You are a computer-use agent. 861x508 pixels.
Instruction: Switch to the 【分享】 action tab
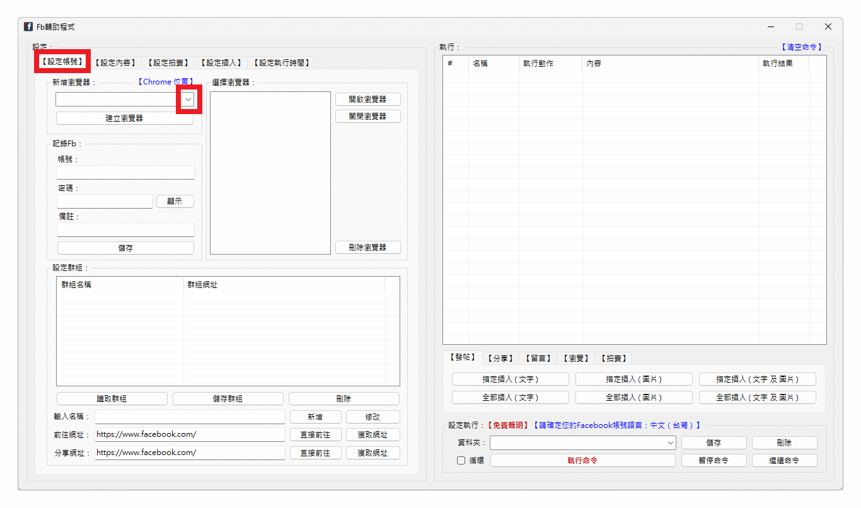[501, 358]
